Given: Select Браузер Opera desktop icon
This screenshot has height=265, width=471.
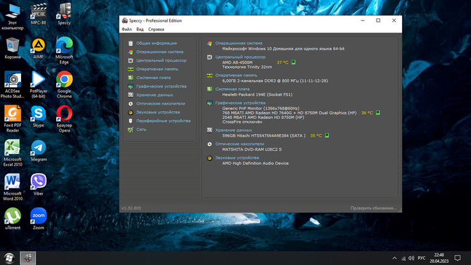Looking at the screenshot, I should (x=64, y=119).
